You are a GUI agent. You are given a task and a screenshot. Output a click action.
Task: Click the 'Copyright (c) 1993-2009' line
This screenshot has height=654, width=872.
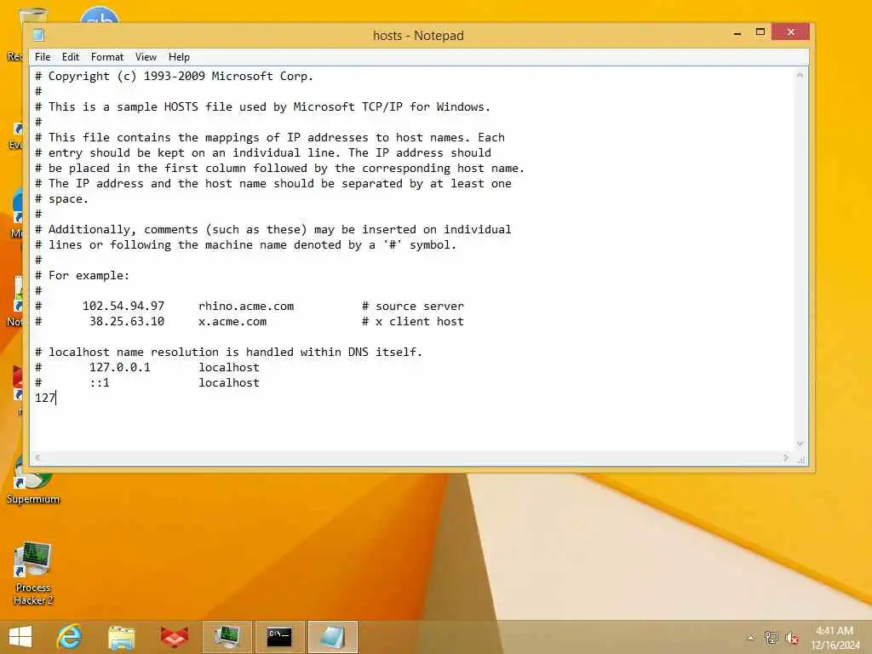[x=174, y=76]
